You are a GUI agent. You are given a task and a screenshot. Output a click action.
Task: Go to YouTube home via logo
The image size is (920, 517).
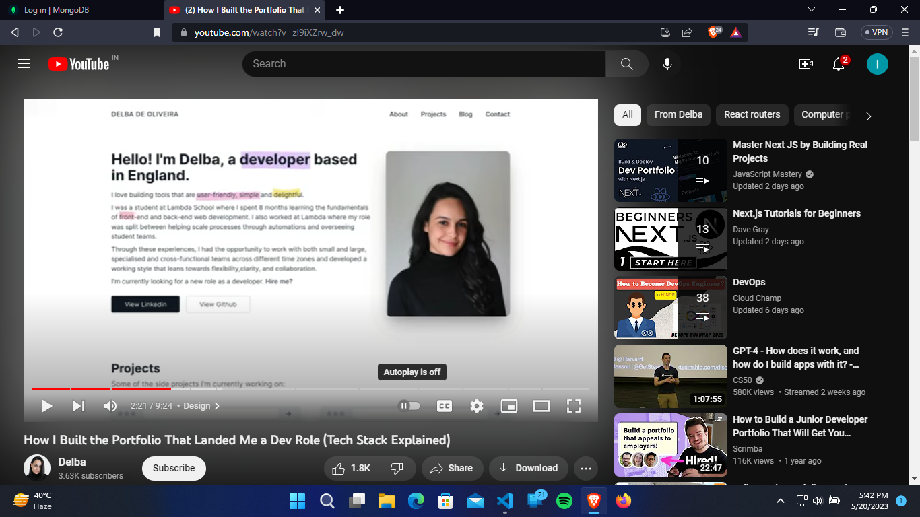(78, 64)
